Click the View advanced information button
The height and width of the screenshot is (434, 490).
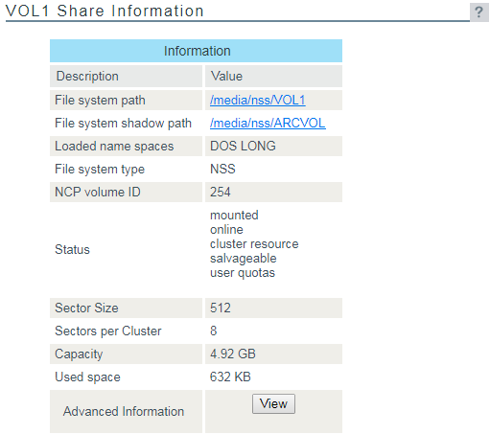click(273, 403)
